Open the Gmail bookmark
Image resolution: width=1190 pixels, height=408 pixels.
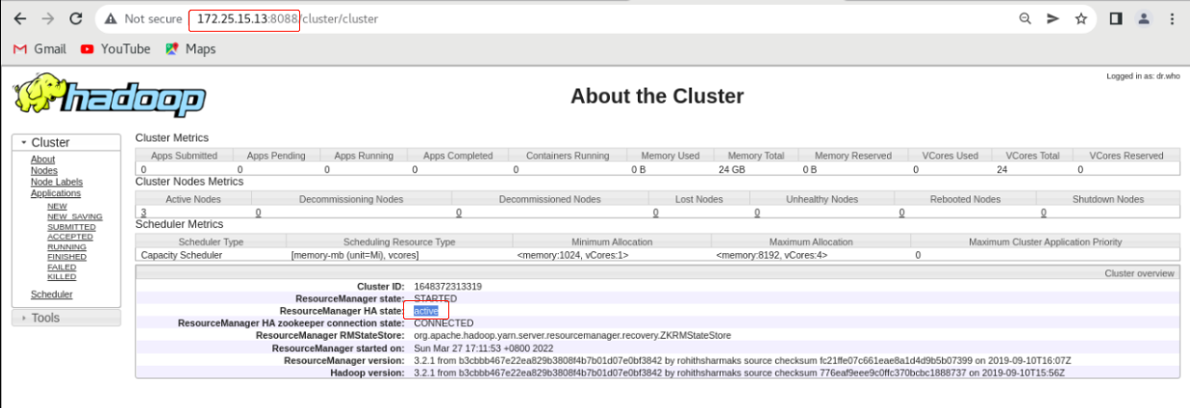point(39,48)
